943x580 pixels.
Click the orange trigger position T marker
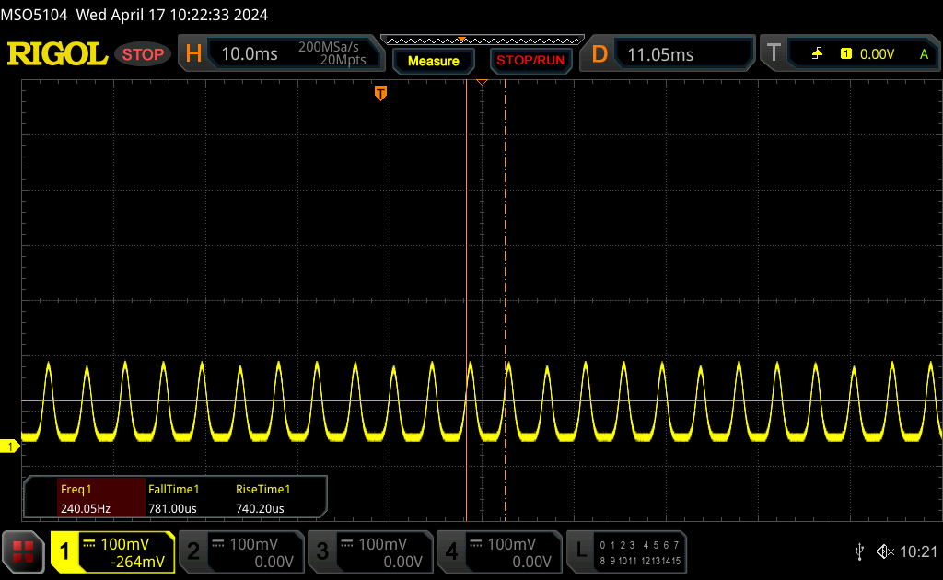pyautogui.click(x=380, y=93)
